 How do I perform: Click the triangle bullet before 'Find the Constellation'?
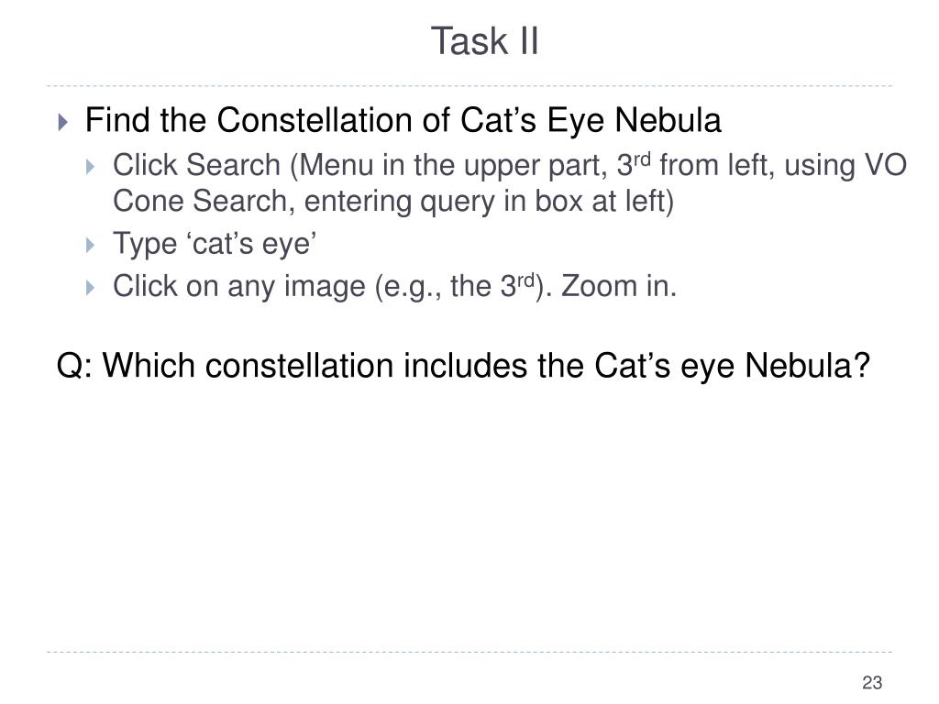(x=63, y=123)
